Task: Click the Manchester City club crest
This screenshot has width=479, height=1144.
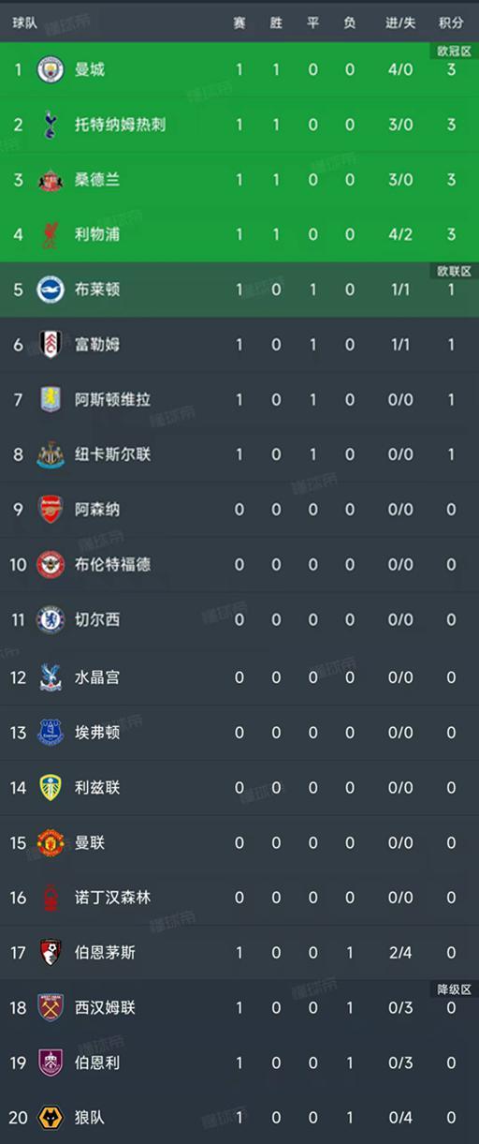Action: click(x=50, y=69)
